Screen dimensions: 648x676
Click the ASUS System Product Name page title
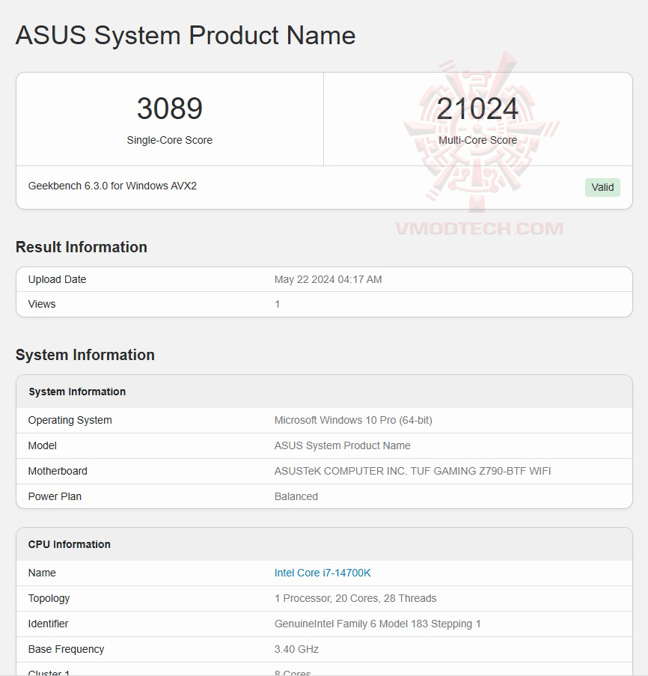click(186, 35)
